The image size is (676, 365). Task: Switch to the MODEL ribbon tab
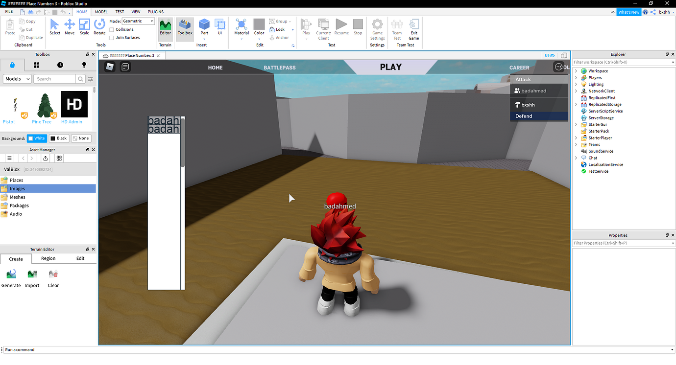point(101,12)
